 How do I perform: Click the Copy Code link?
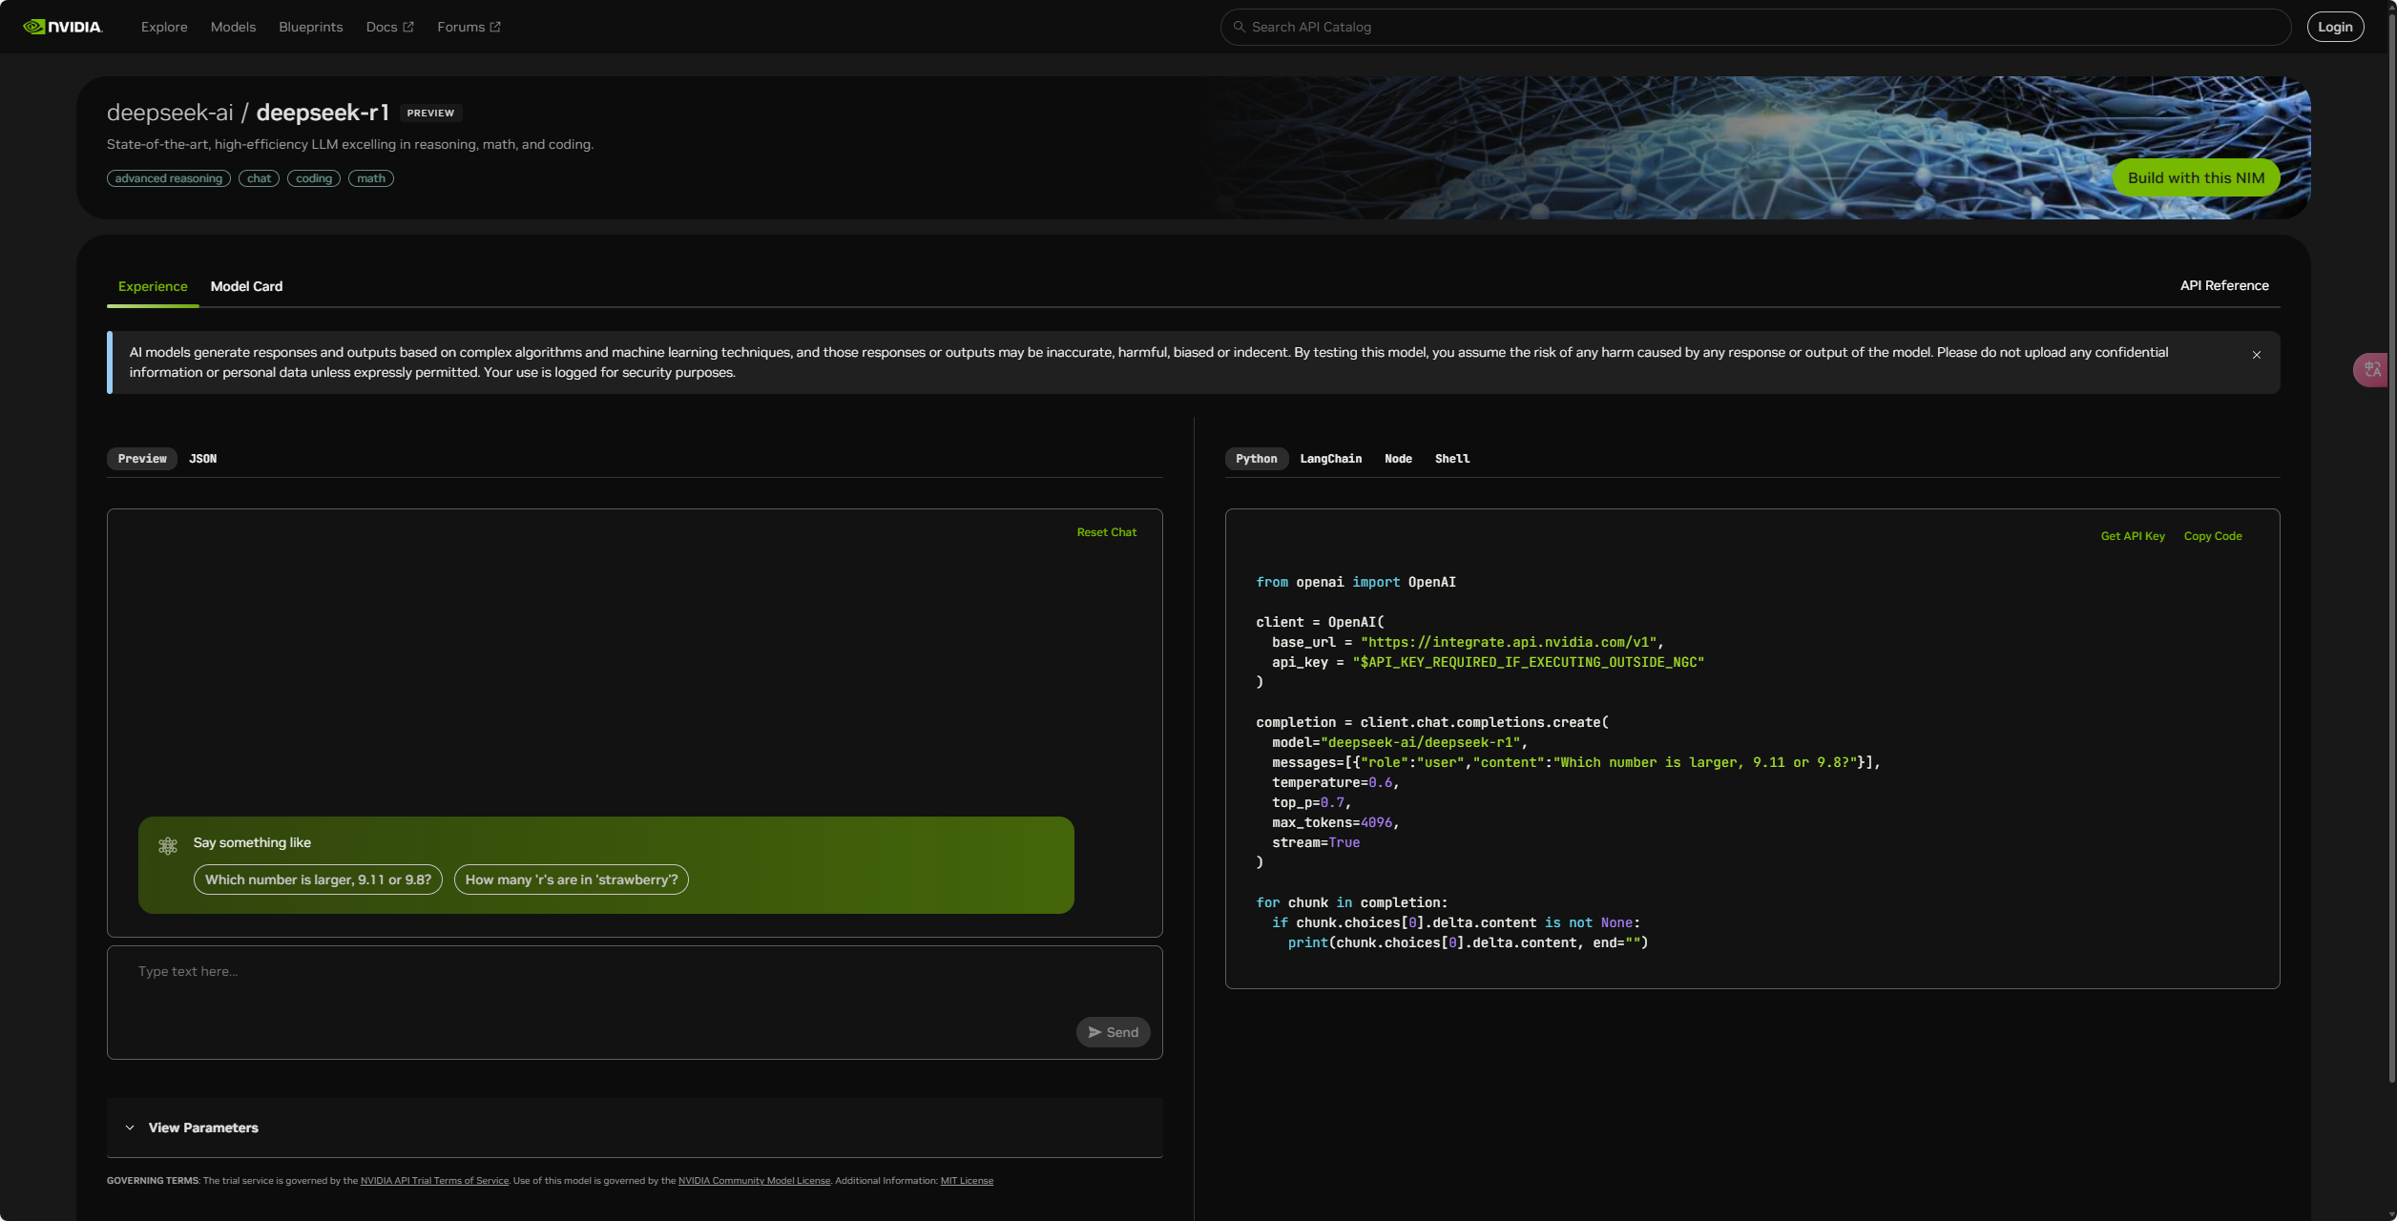[x=2212, y=536]
